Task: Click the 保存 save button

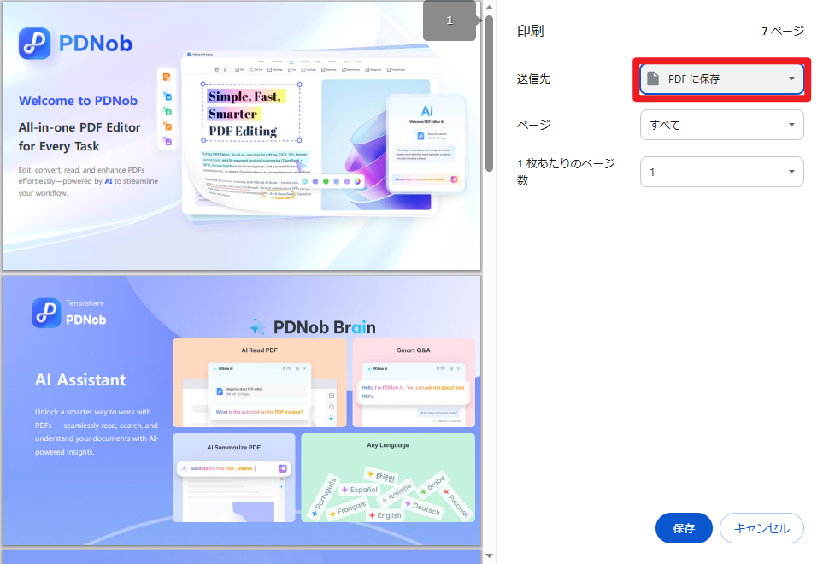Action: coord(684,528)
